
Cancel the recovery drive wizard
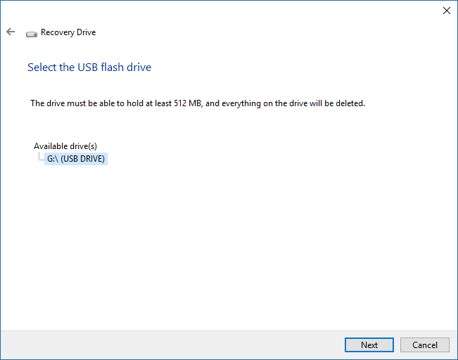424,345
